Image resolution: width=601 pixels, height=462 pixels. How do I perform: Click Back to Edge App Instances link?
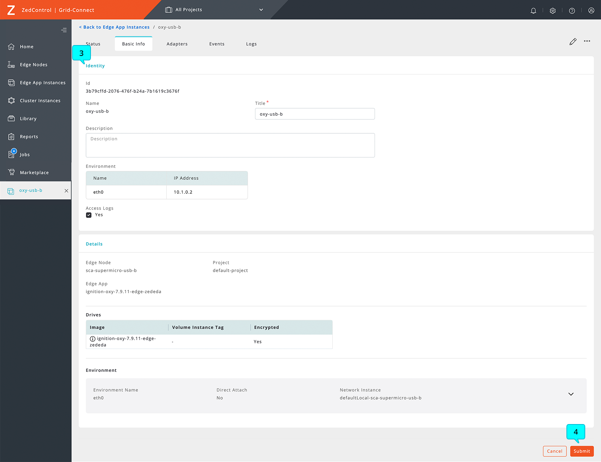coord(114,27)
